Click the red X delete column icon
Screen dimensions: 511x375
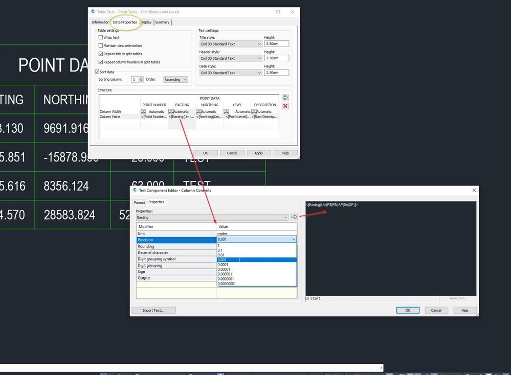(285, 106)
